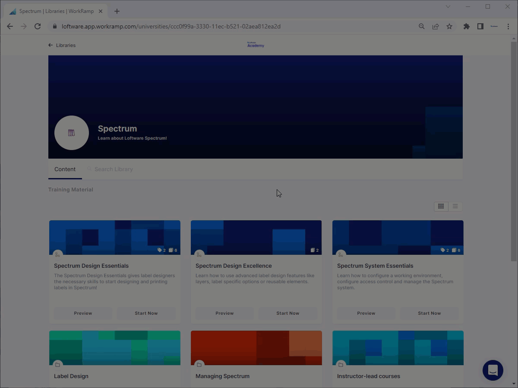Screen dimensions: 518x388
Task: Open browser extensions puzzle icon
Action: click(x=467, y=26)
